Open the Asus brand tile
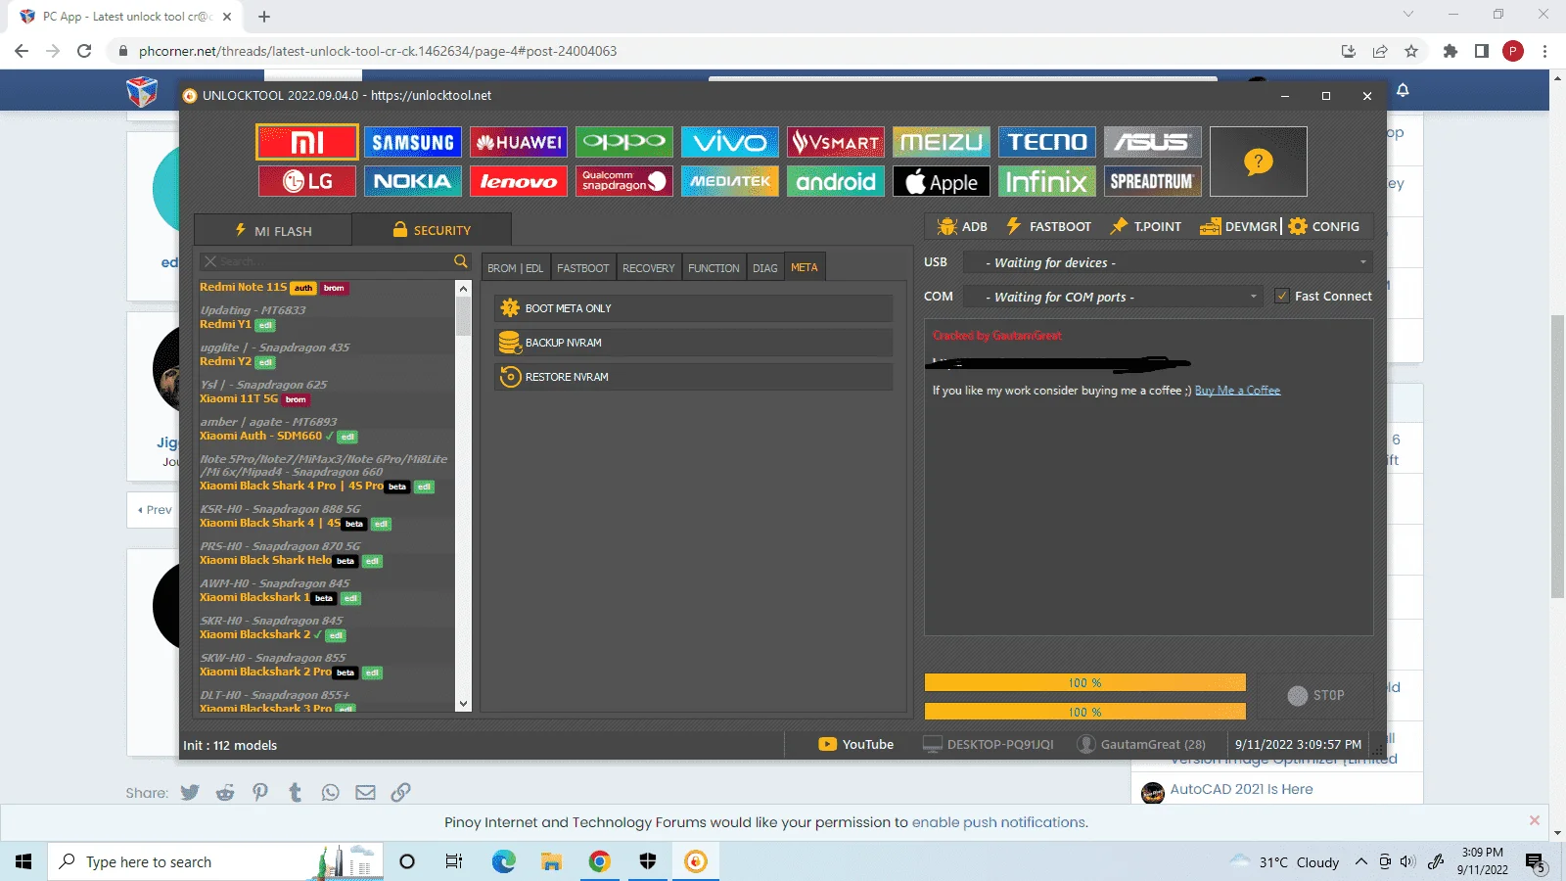Image resolution: width=1566 pixels, height=881 pixels. [1153, 142]
